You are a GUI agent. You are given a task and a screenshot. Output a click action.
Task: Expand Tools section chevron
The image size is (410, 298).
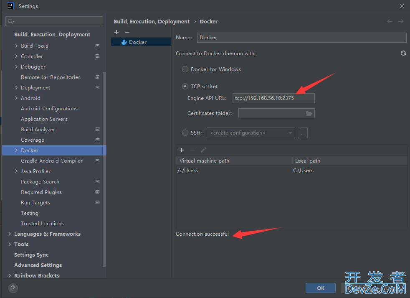[10, 244]
